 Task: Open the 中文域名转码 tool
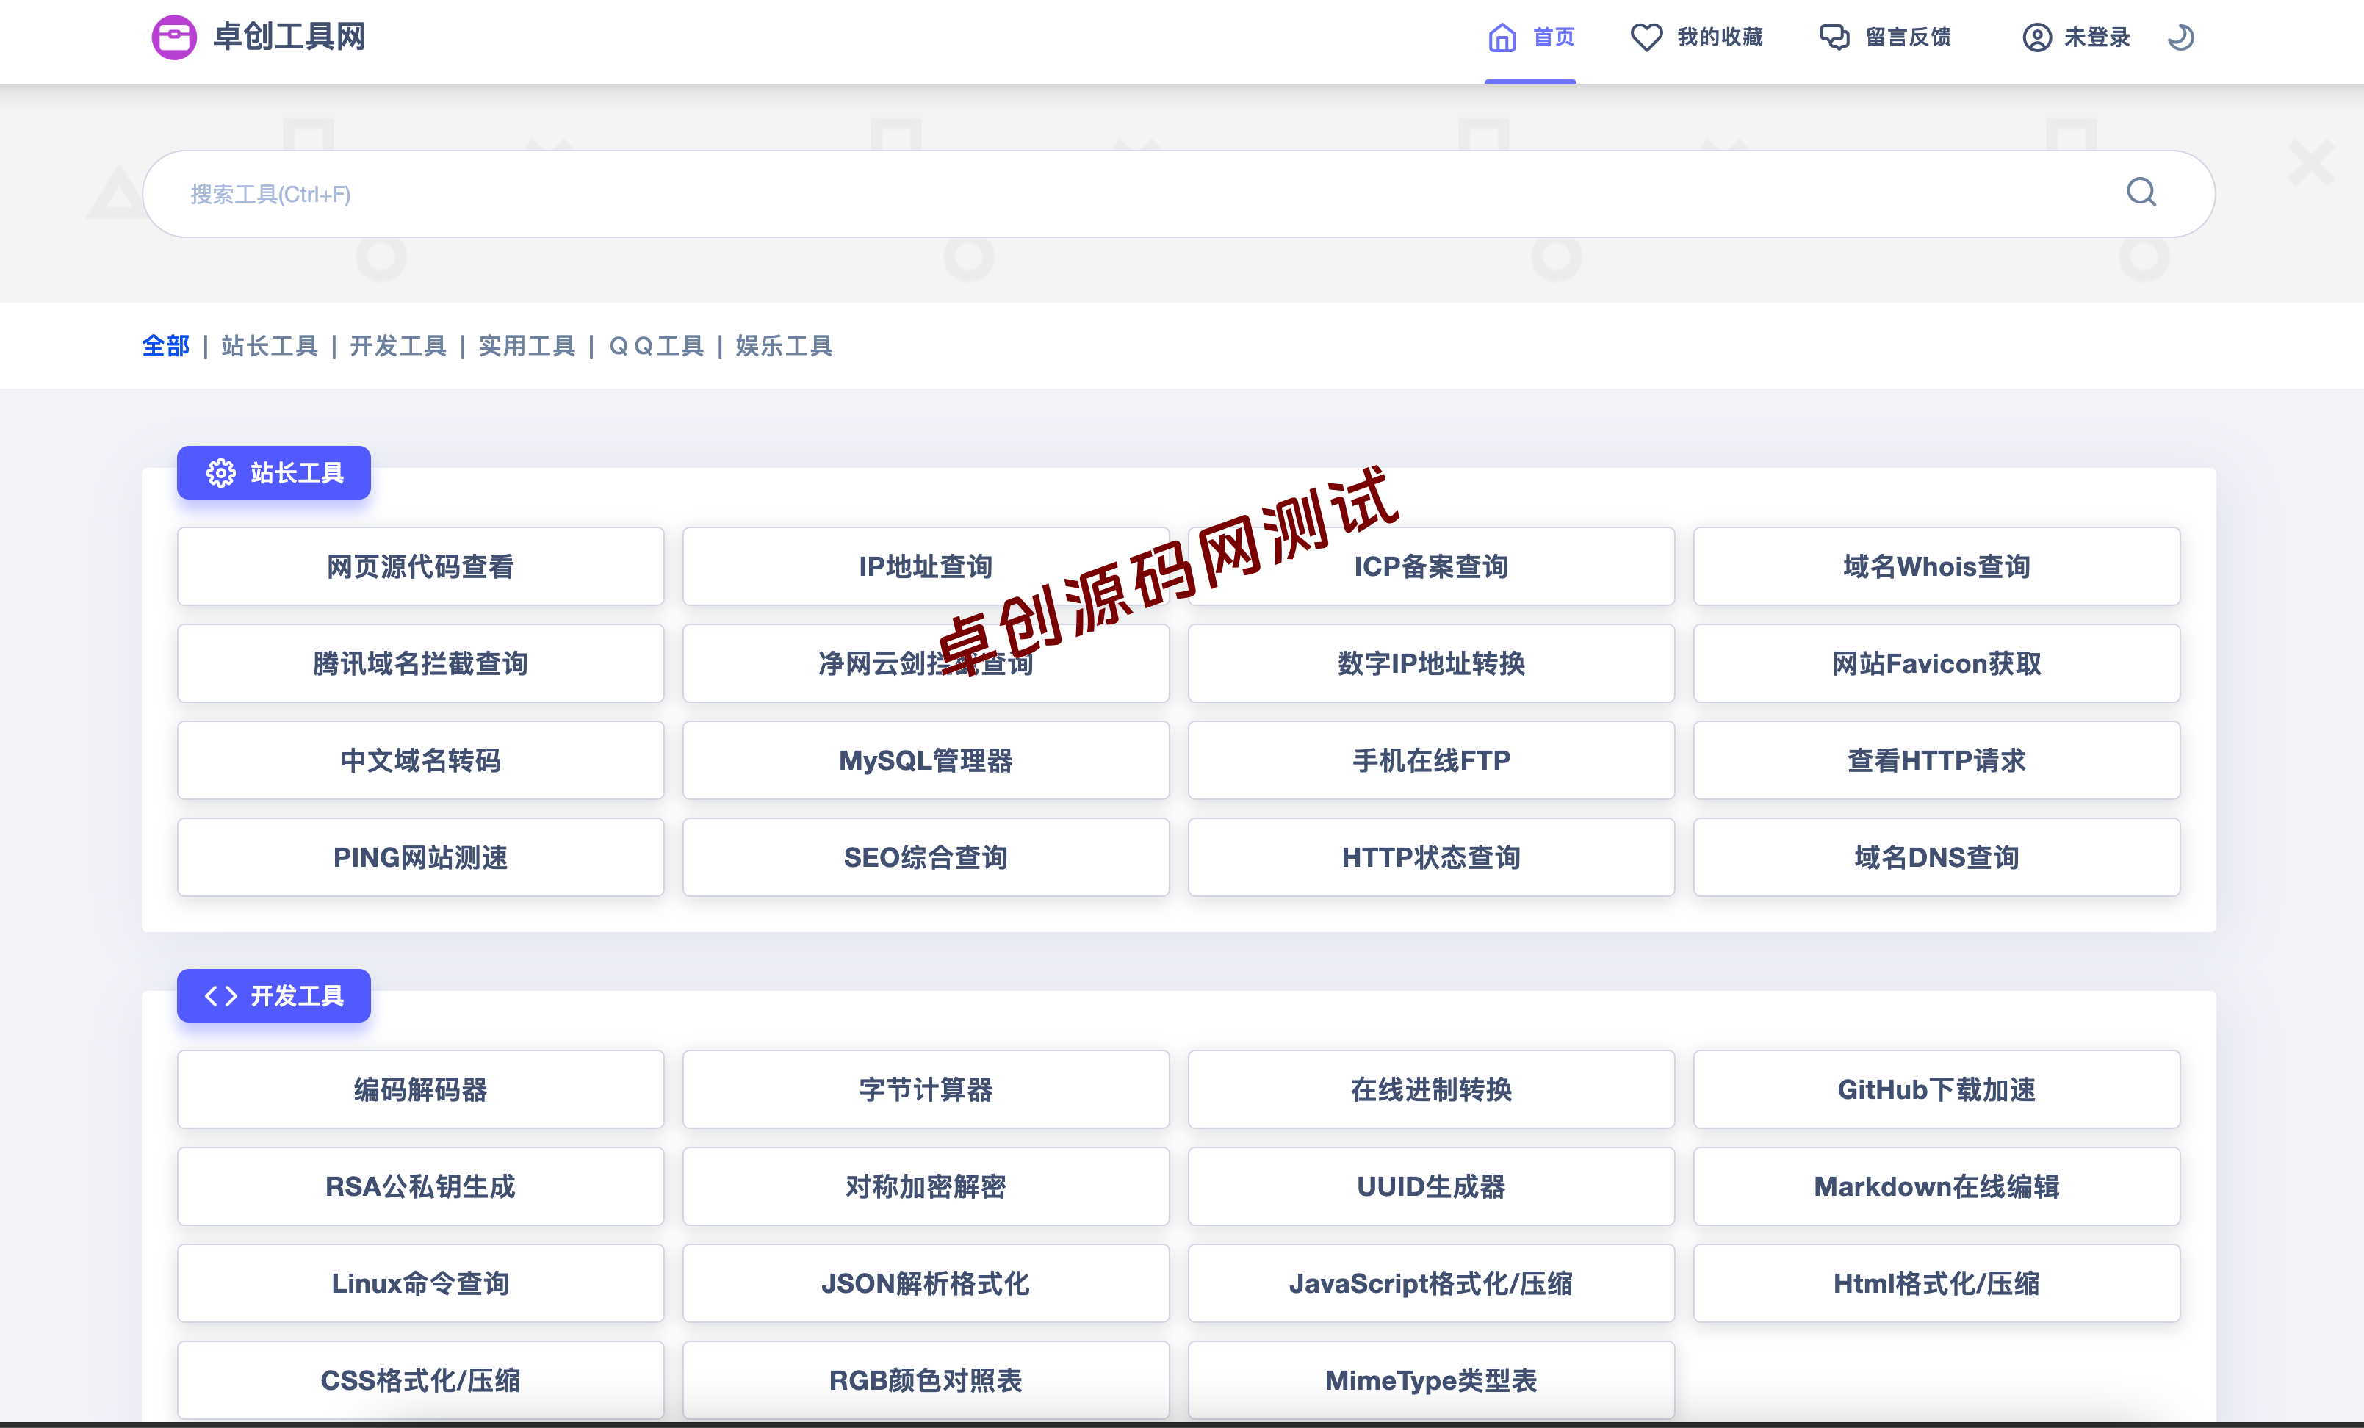click(x=420, y=760)
